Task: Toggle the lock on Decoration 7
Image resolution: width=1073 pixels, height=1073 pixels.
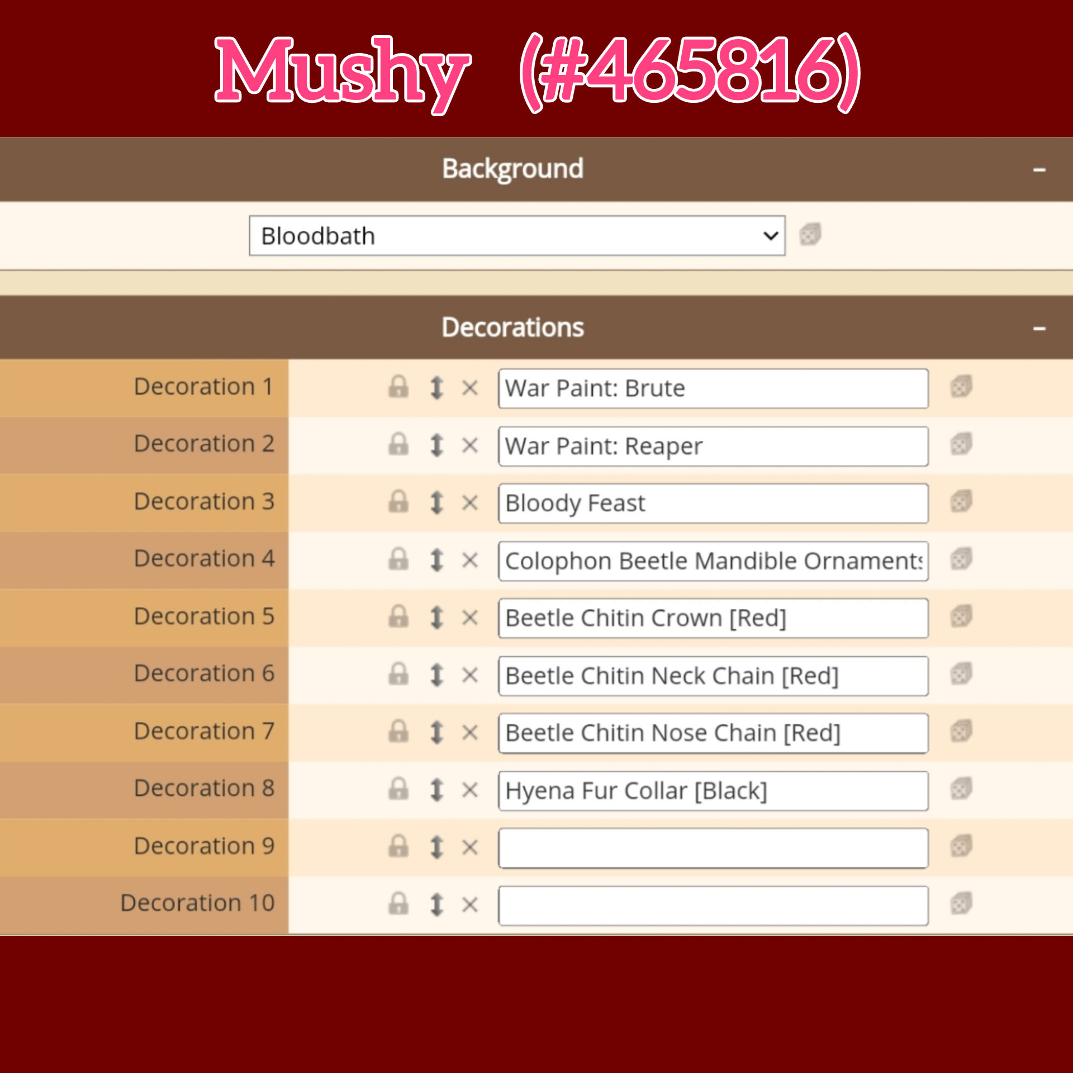Action: 398,732
